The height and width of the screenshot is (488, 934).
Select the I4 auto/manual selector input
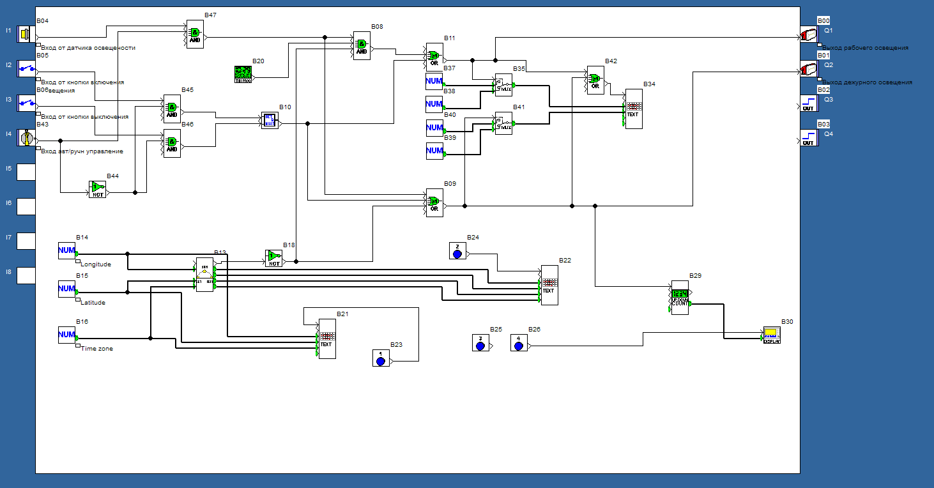coord(26,137)
